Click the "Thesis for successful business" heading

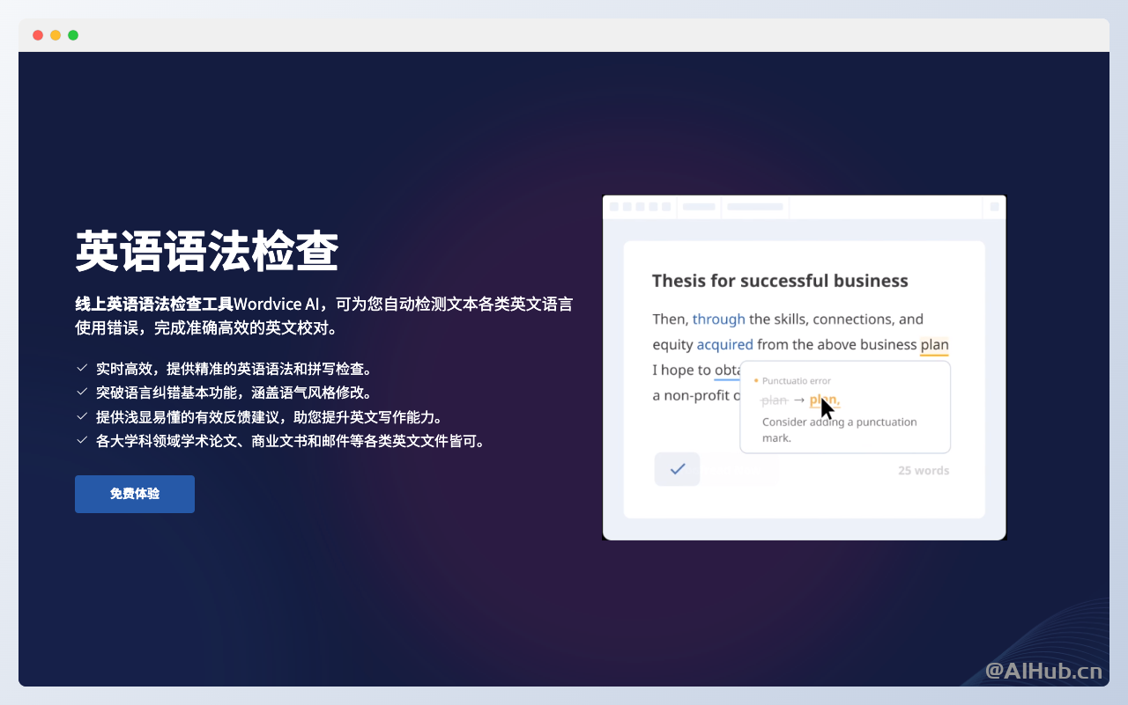click(x=780, y=281)
